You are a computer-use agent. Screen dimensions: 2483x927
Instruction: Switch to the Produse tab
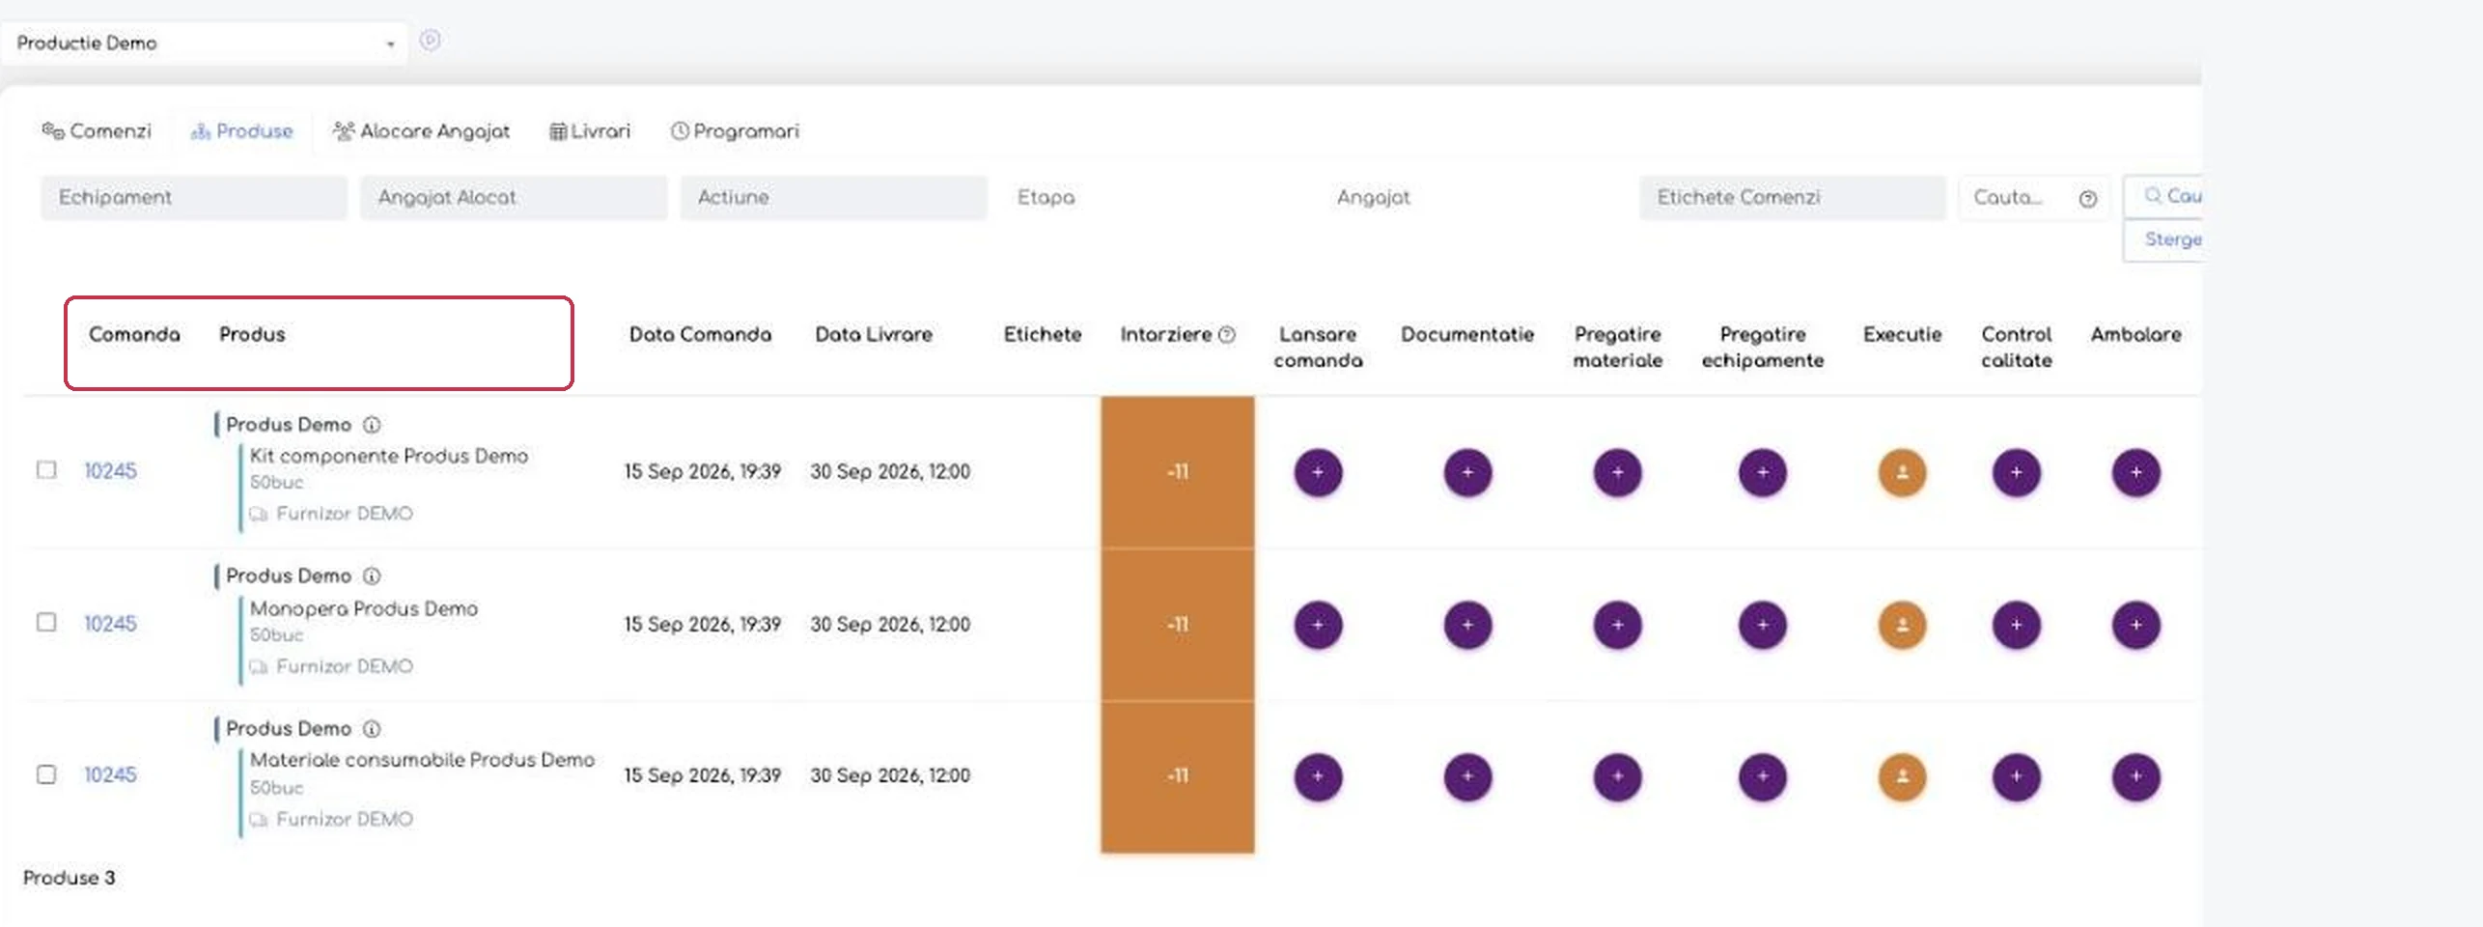pos(242,131)
